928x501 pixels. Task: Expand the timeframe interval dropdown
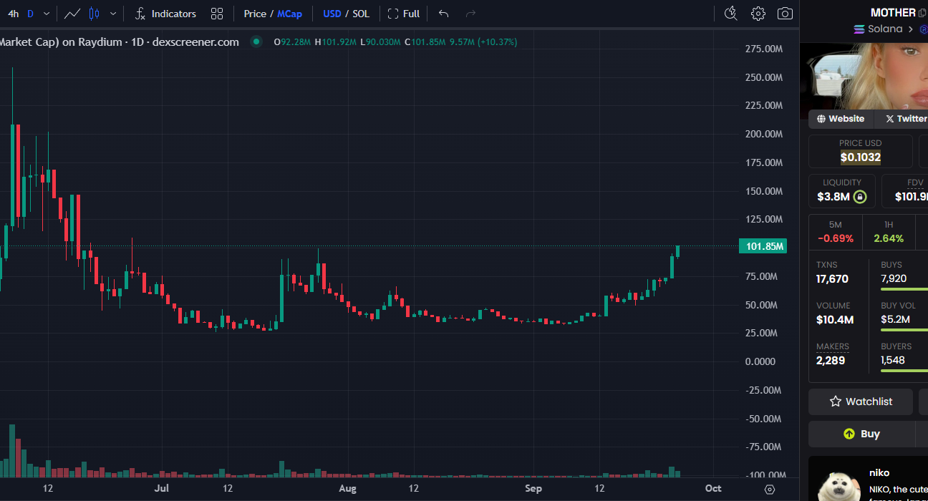[x=47, y=14]
